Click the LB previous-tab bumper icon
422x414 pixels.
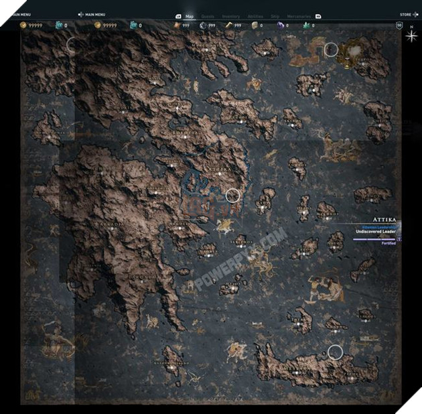click(178, 17)
